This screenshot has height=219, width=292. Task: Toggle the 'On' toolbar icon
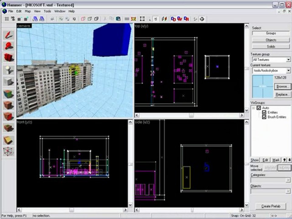coord(186,19)
